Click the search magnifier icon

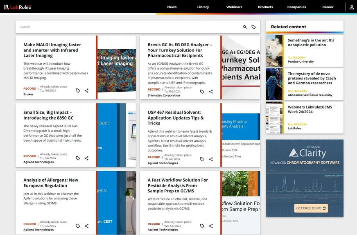[245, 27]
